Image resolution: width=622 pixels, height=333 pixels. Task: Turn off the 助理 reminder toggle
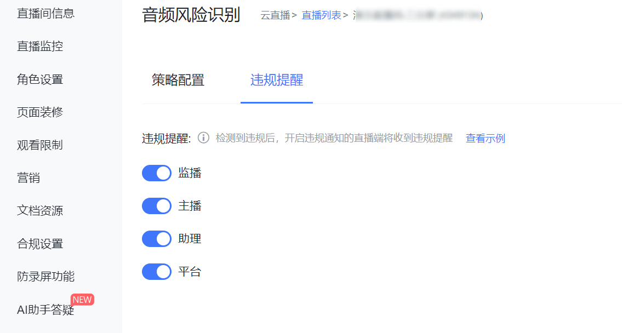(157, 239)
